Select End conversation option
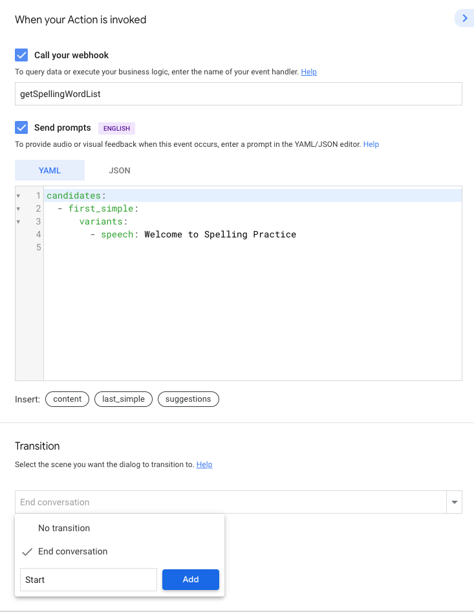Image resolution: width=474 pixels, height=612 pixels. [72, 551]
